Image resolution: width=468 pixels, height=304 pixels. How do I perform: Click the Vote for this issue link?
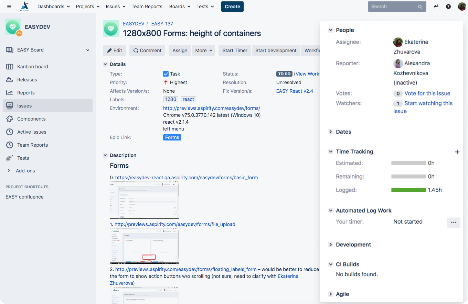427,93
